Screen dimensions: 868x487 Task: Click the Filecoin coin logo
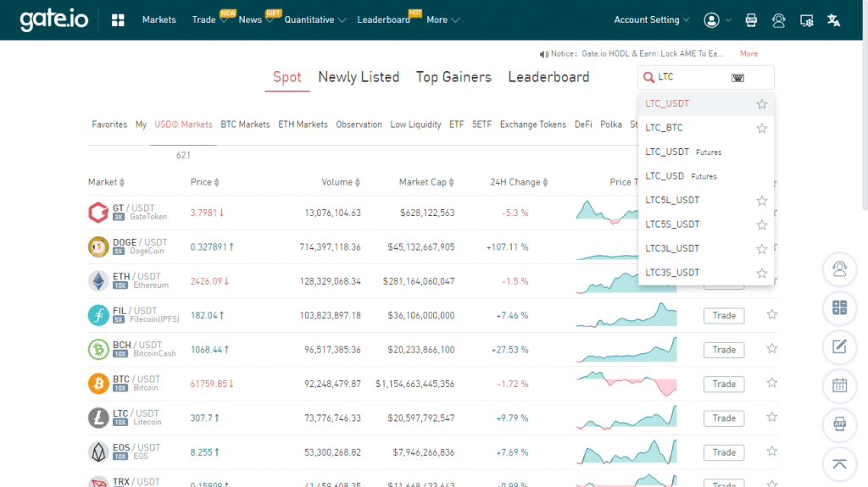click(x=98, y=315)
